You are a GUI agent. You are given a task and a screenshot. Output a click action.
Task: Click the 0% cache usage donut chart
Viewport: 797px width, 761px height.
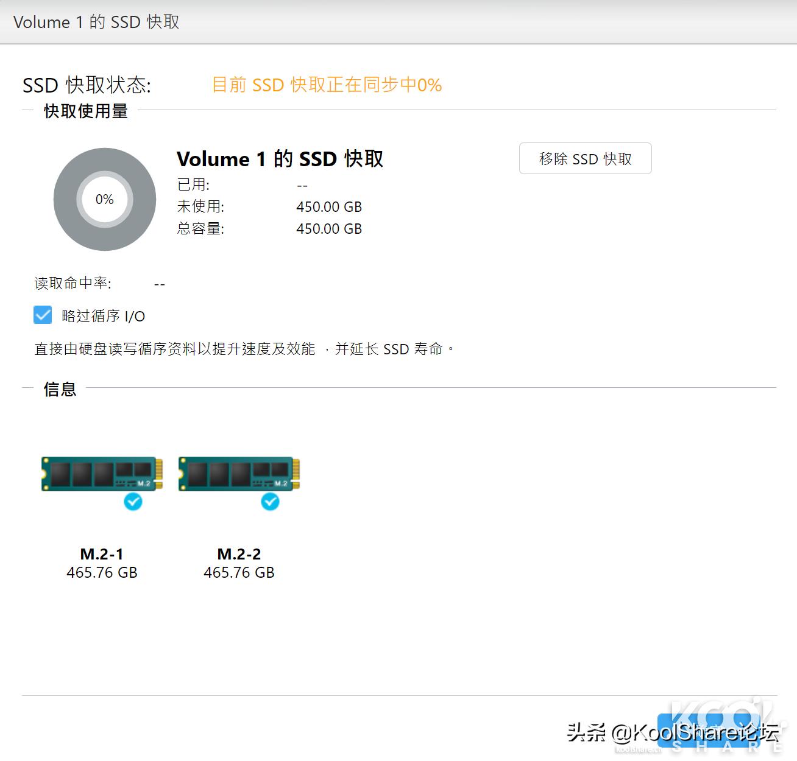(104, 199)
